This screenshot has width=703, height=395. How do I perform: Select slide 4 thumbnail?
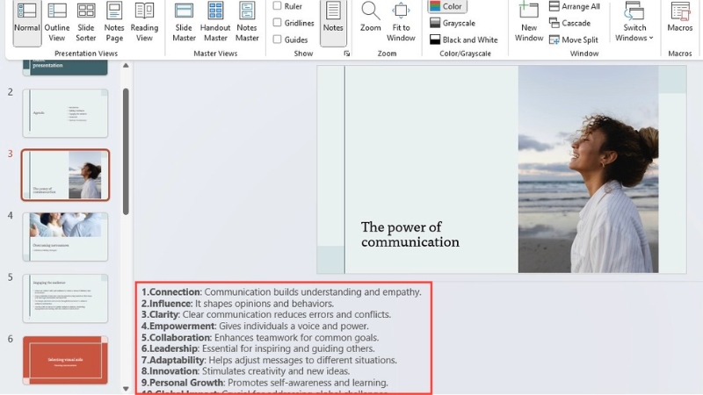coord(65,236)
